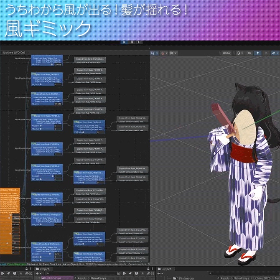Click search field in left Project panel
280x280 pixels.
click(81, 273)
